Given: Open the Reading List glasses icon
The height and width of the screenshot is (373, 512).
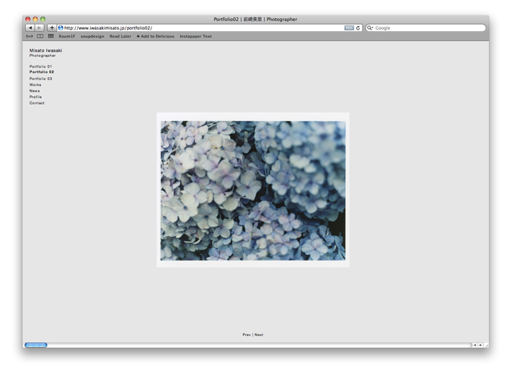Looking at the screenshot, I should (30, 36).
